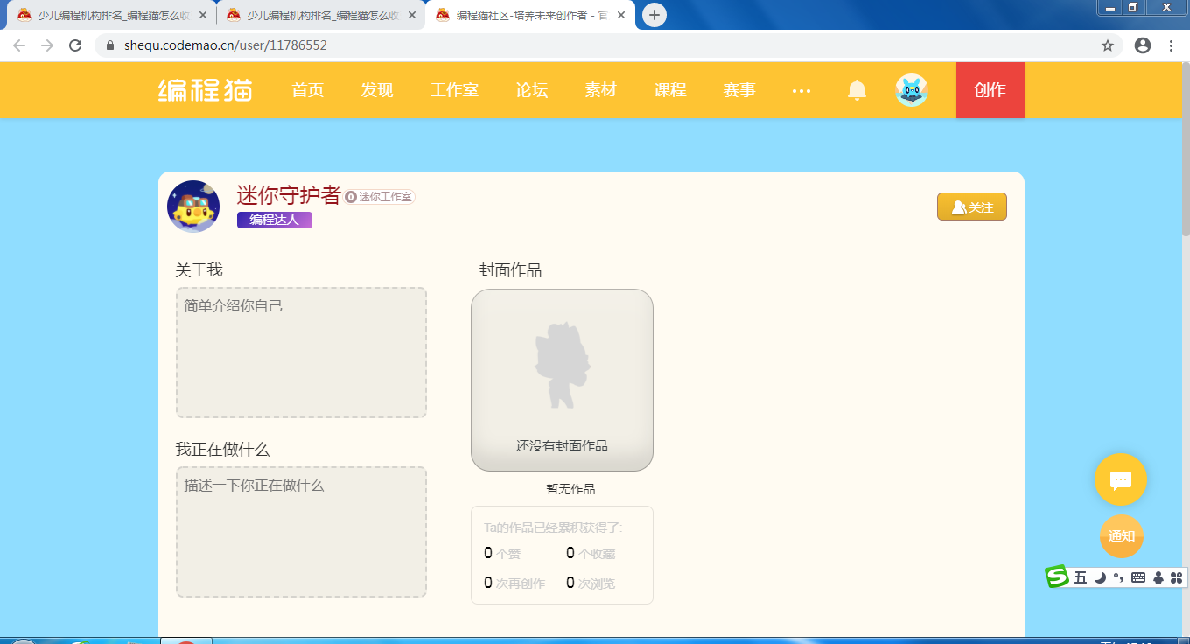Click the purple 编程达人 badge
The image size is (1190, 644).
pyautogui.click(x=275, y=220)
